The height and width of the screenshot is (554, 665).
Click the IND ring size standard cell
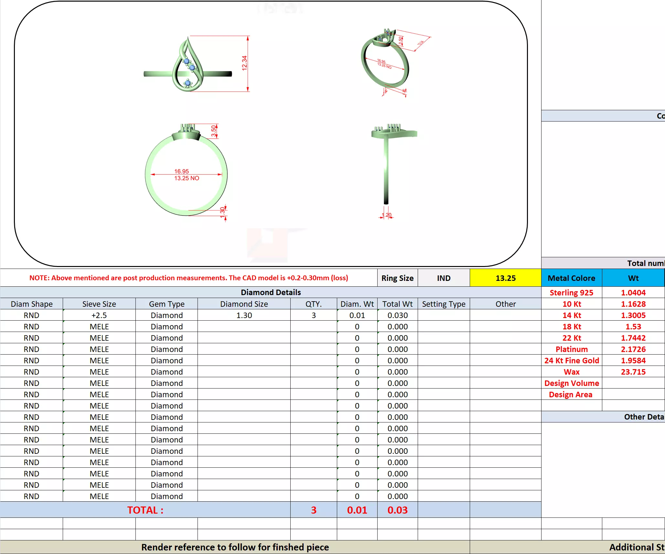444,278
